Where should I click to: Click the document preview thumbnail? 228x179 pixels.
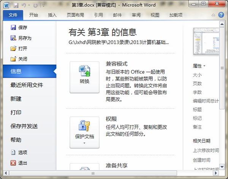click(206, 41)
